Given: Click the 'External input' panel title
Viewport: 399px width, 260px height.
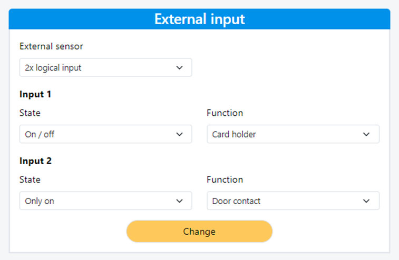Looking at the screenshot, I should [x=199, y=19].
